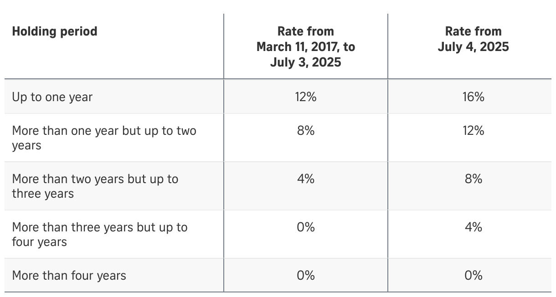
Task: Select the 12% rate for up to one year
Action: pyautogui.click(x=306, y=97)
